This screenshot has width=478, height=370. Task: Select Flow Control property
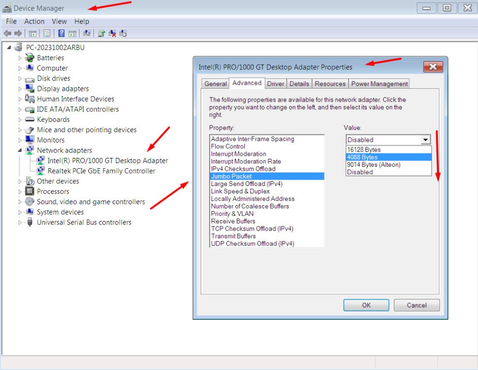pyautogui.click(x=267, y=147)
